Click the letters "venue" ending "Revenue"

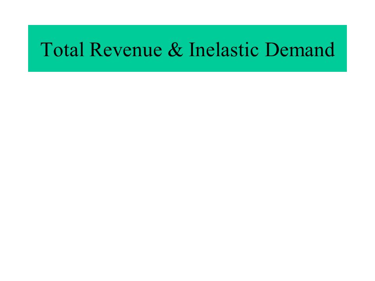click(x=137, y=52)
